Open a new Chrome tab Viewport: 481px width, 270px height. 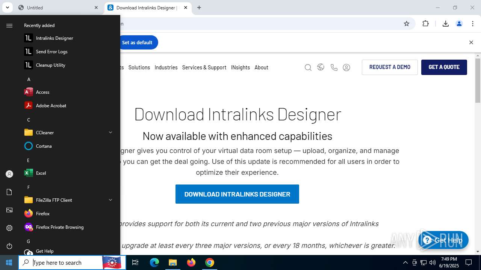(199, 7)
